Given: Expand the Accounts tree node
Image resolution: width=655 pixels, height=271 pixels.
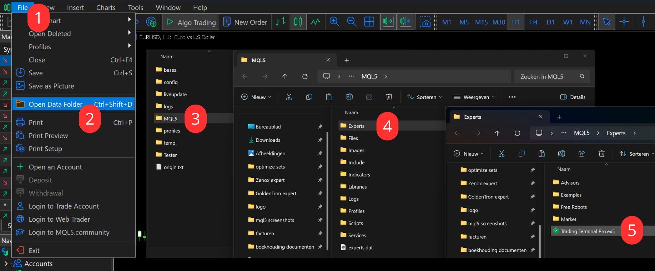Looking at the screenshot, I should pyautogui.click(x=6, y=264).
